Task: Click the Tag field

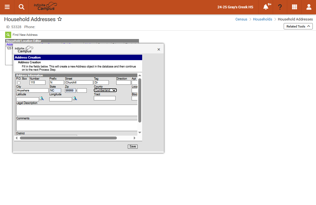Action: [x=101, y=83]
